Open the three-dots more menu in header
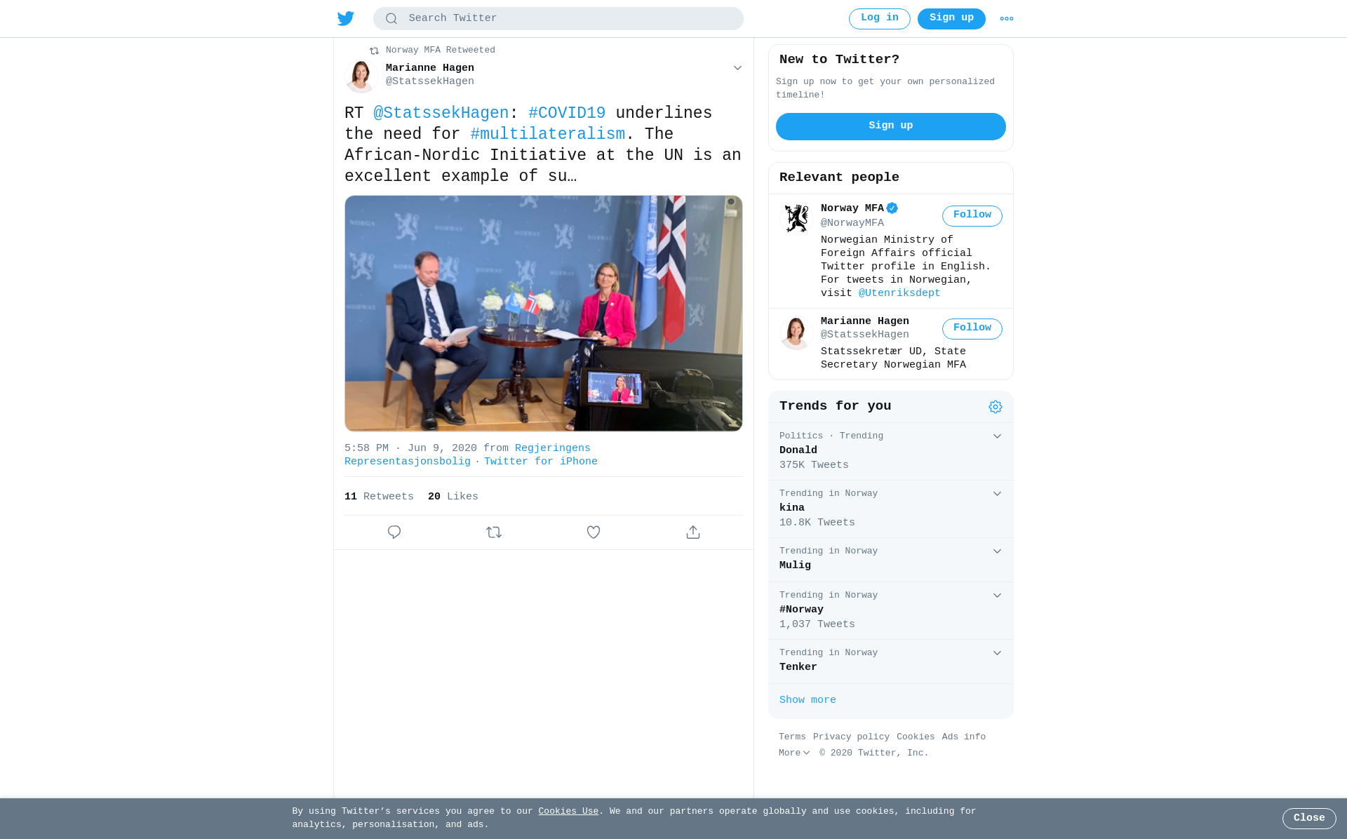 [1006, 19]
